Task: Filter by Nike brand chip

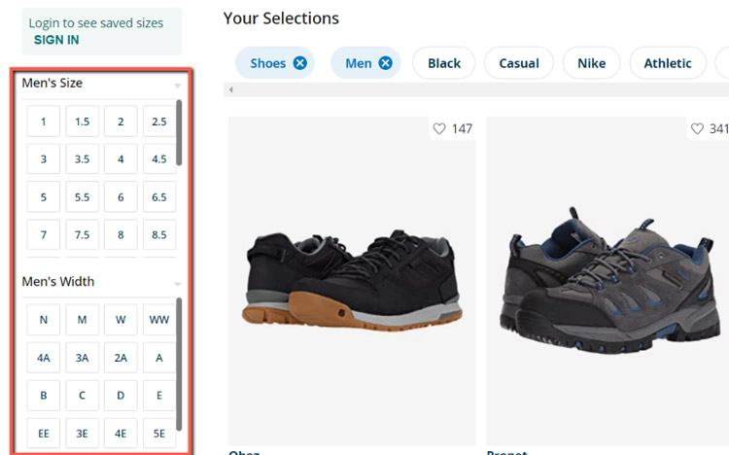Action: pos(591,63)
